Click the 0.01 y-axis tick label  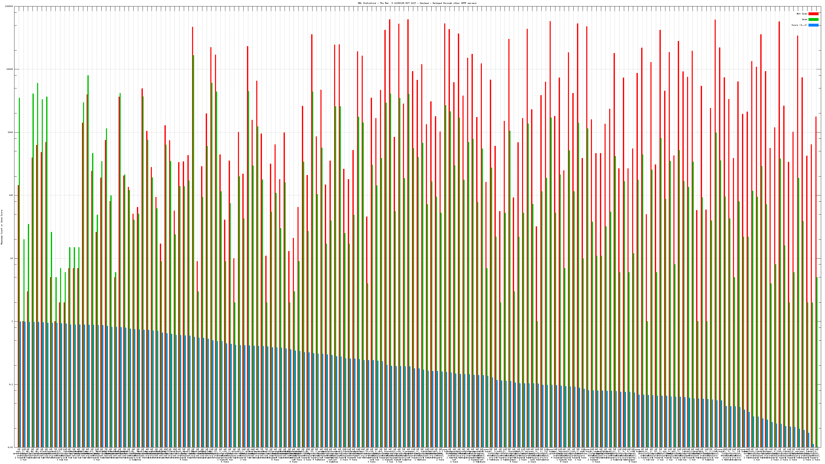tap(11, 447)
